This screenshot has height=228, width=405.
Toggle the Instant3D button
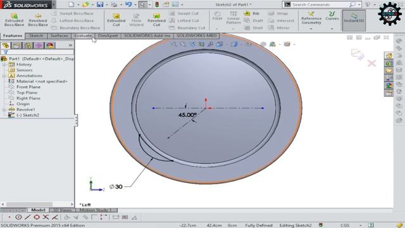tap(354, 20)
